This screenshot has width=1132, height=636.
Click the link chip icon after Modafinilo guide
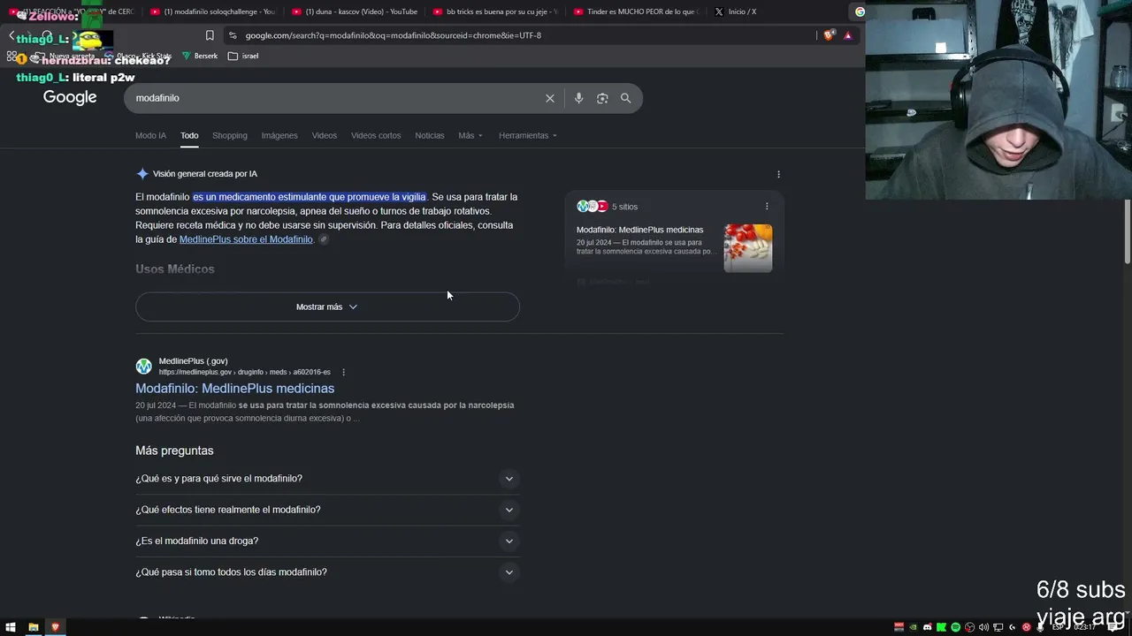click(324, 239)
